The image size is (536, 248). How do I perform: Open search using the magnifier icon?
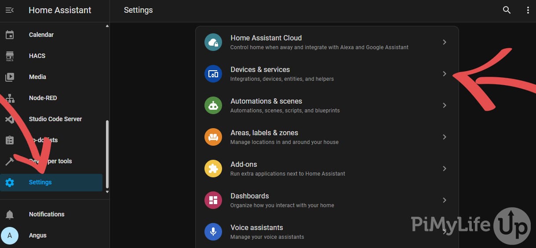tap(507, 10)
